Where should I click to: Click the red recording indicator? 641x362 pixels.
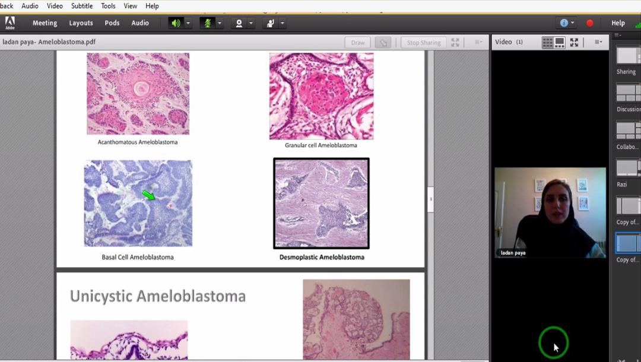589,23
